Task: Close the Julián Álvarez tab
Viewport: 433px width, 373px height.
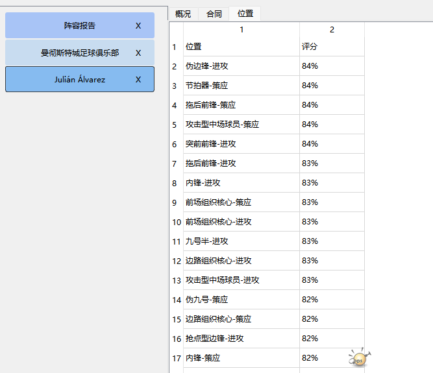Action: pos(138,80)
